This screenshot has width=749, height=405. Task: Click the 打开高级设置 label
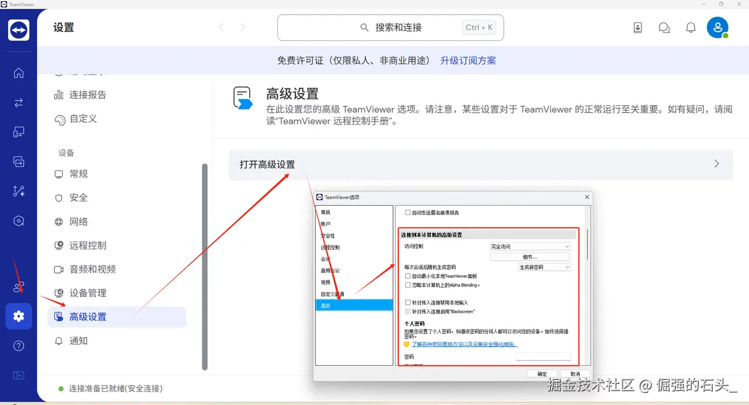pos(267,164)
